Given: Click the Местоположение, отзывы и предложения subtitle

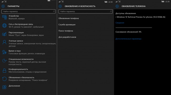Looking at the screenshot, I should point(27,72).
